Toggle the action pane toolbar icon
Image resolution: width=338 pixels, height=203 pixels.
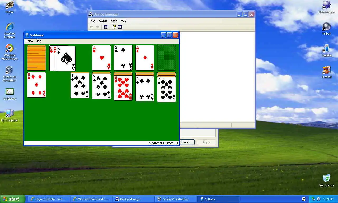click(120, 27)
